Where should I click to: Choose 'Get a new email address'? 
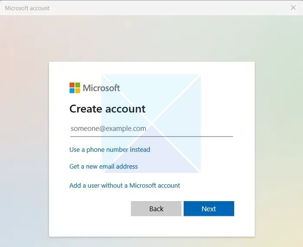(103, 167)
